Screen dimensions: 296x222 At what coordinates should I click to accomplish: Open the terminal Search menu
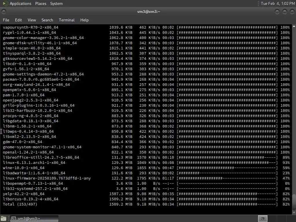(47, 20)
